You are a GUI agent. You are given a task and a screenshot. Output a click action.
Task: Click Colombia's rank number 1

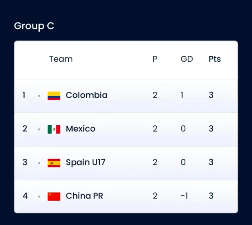click(24, 95)
